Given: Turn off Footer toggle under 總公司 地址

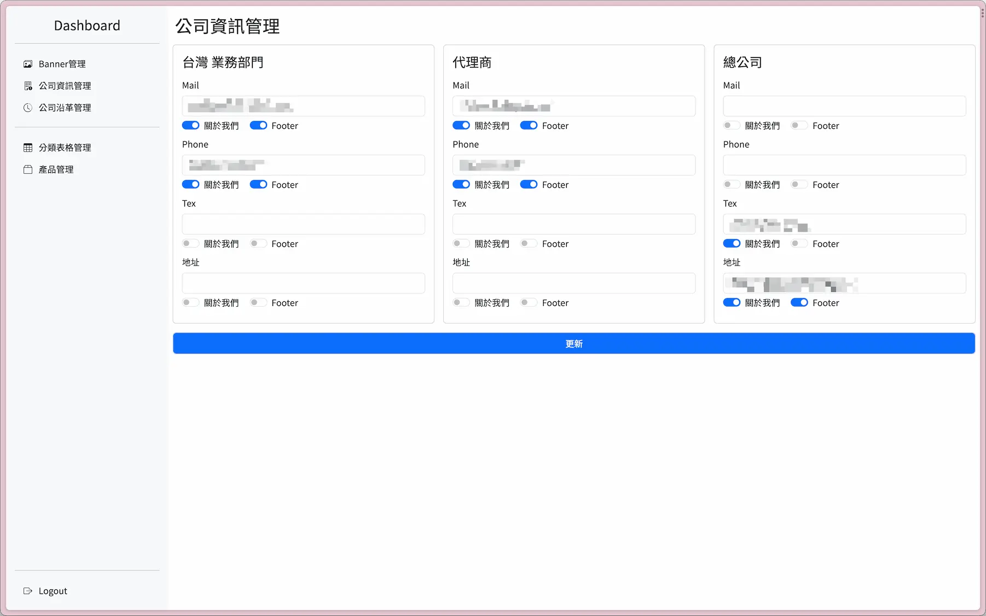Looking at the screenshot, I should (799, 303).
